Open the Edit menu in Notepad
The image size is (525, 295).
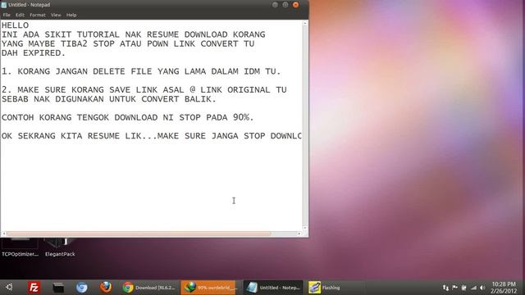(x=20, y=15)
